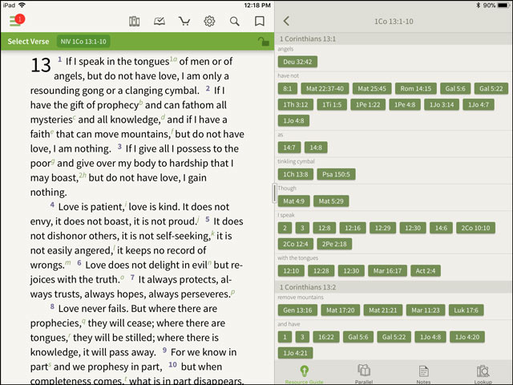Switch to the Lookup tab
The height and width of the screenshot is (385, 513).
[x=483, y=375]
